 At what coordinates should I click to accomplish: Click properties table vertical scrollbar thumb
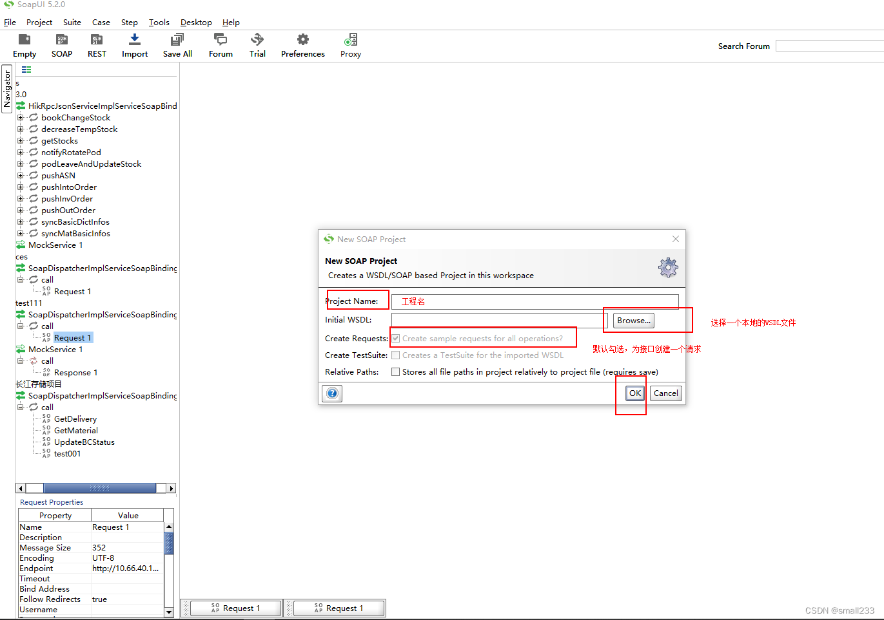pyautogui.click(x=169, y=543)
